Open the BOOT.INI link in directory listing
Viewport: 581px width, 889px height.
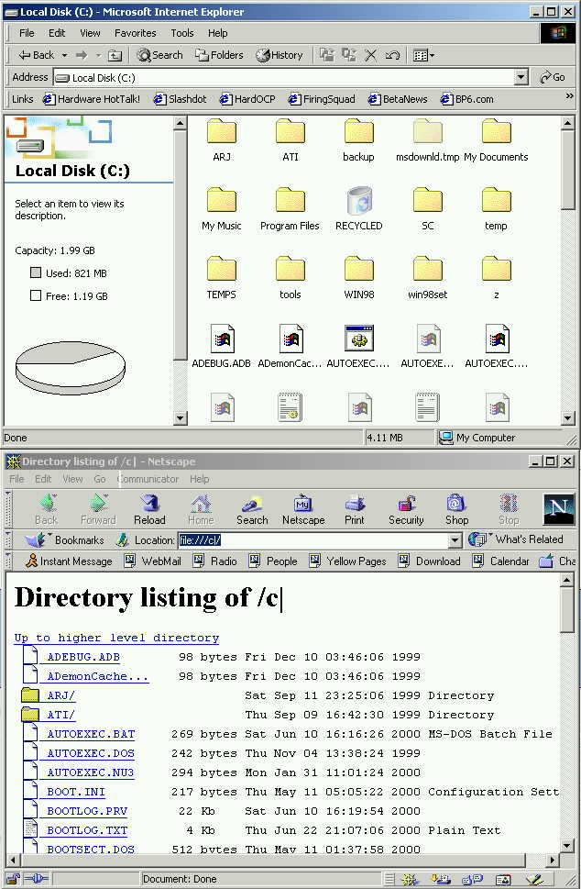(76, 792)
